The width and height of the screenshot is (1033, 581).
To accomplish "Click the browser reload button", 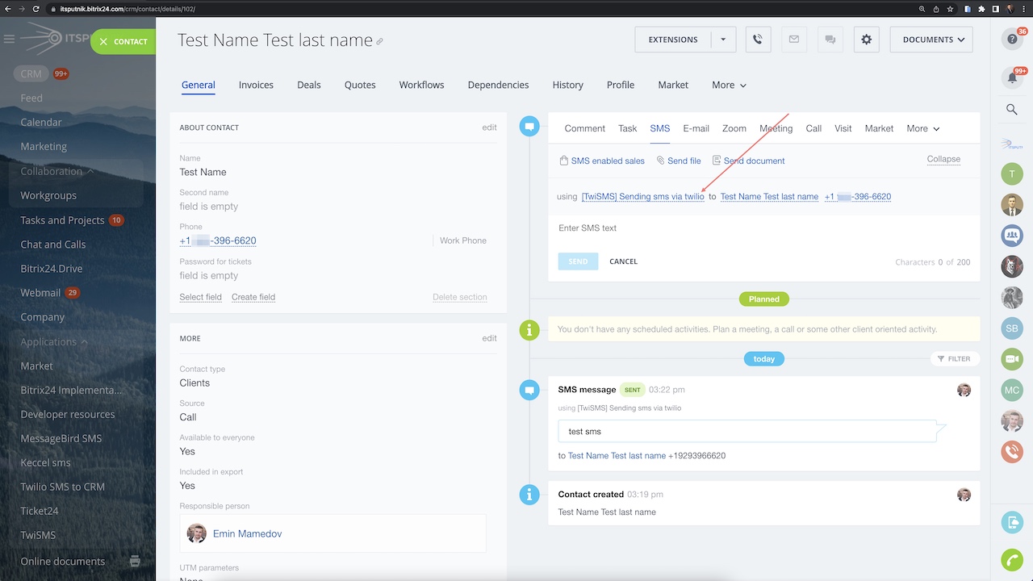I will click(36, 9).
